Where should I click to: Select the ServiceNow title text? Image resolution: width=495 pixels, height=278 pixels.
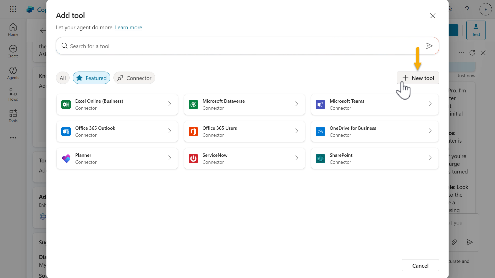click(215, 155)
